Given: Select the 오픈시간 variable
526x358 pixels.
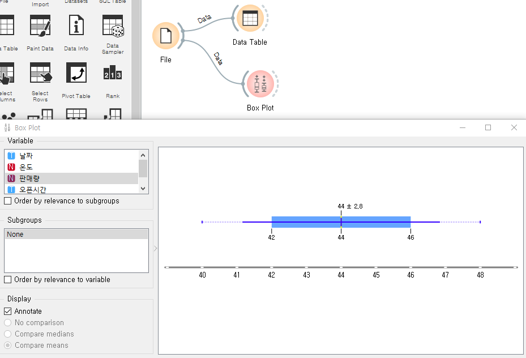Looking at the screenshot, I should tap(71, 189).
